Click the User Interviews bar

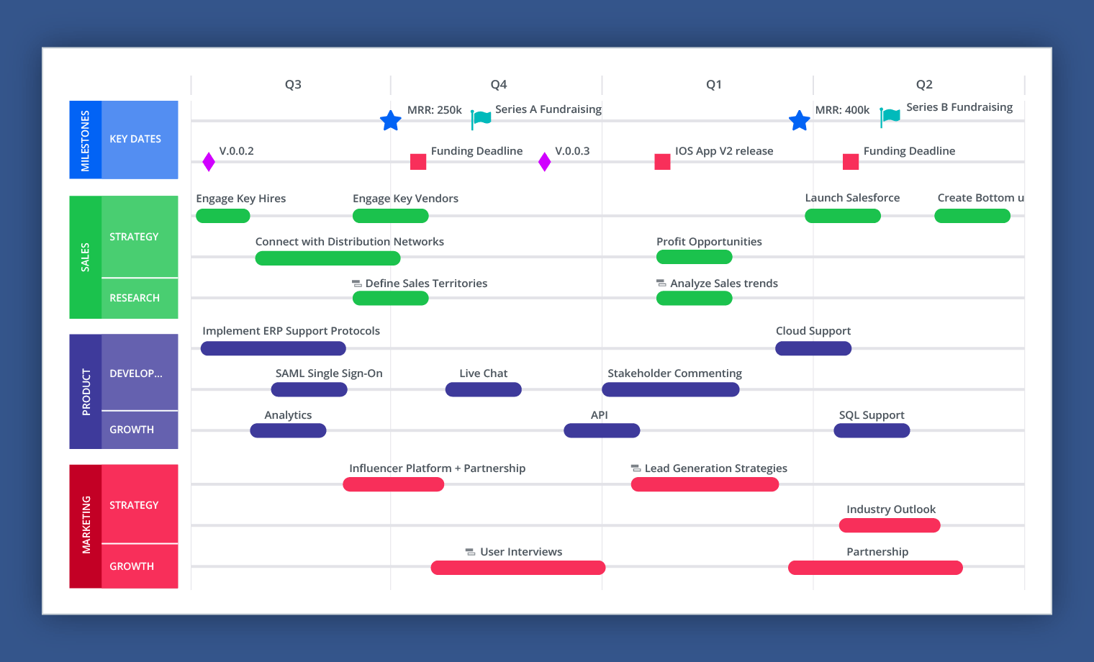[x=518, y=568]
